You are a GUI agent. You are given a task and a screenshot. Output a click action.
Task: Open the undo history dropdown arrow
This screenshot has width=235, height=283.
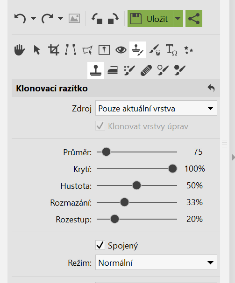coord(33,19)
